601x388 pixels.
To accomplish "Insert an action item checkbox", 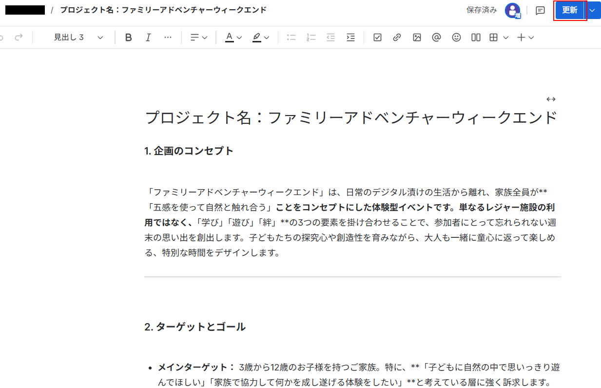I will [x=377, y=37].
